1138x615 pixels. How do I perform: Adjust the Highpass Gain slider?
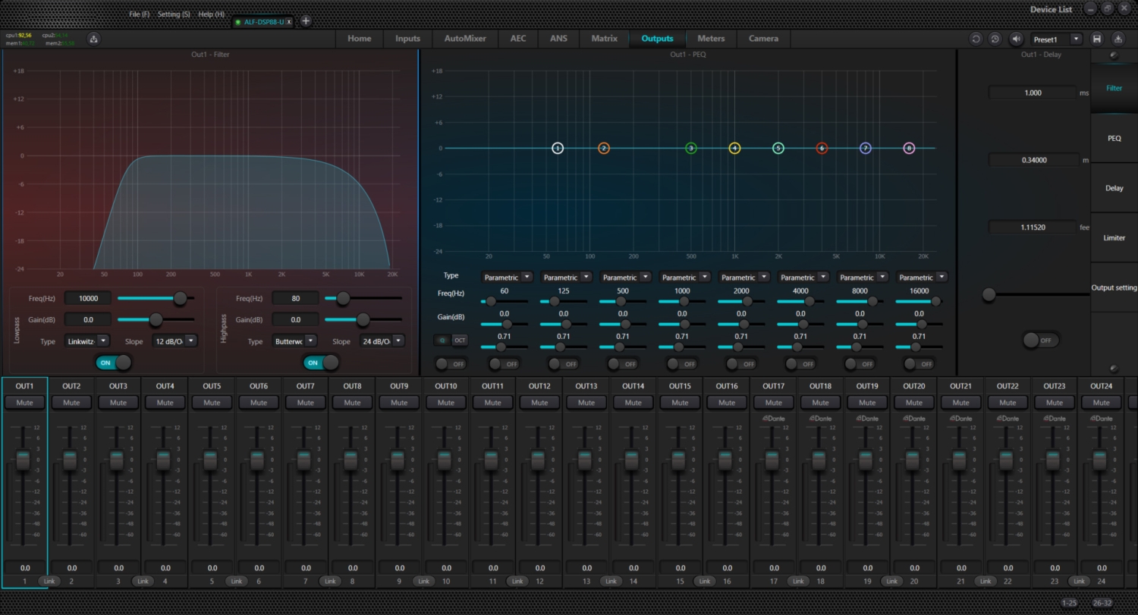(x=363, y=320)
